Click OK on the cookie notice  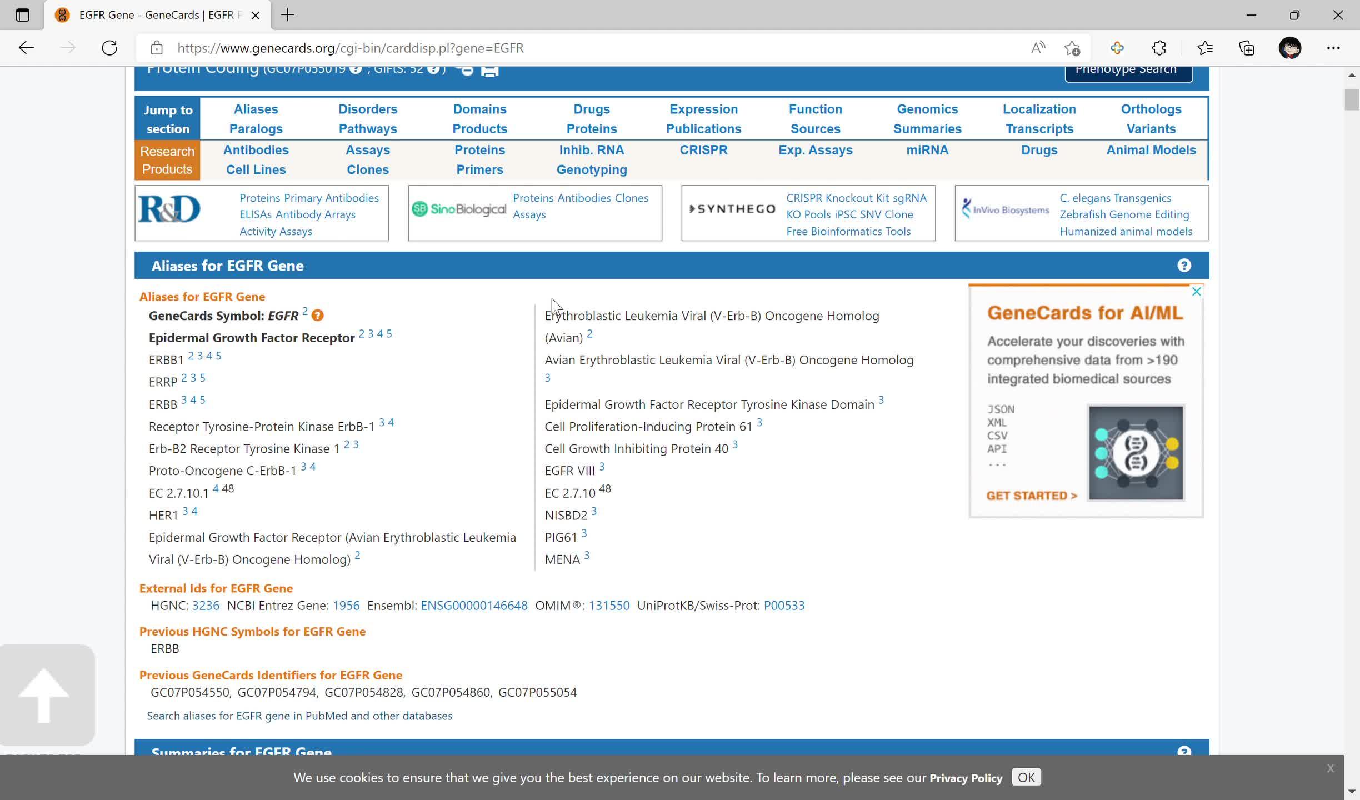coord(1026,777)
